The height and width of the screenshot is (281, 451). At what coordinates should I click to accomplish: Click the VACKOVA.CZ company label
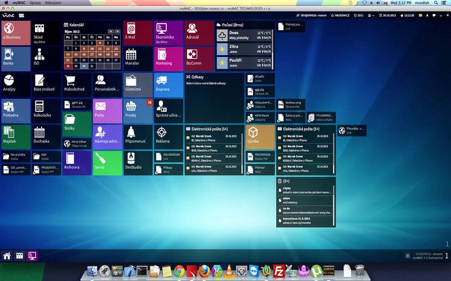(x=341, y=16)
